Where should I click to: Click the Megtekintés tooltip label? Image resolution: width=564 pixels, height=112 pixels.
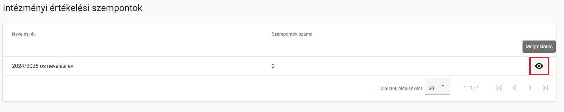539,47
